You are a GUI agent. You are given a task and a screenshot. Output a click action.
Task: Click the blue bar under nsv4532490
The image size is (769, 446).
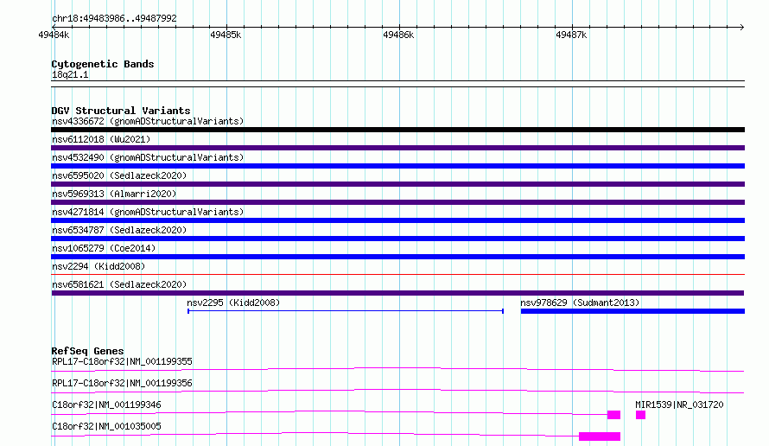coord(397,166)
